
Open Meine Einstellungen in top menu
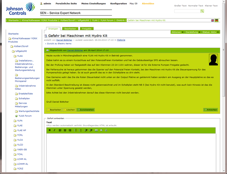point(93,4)
